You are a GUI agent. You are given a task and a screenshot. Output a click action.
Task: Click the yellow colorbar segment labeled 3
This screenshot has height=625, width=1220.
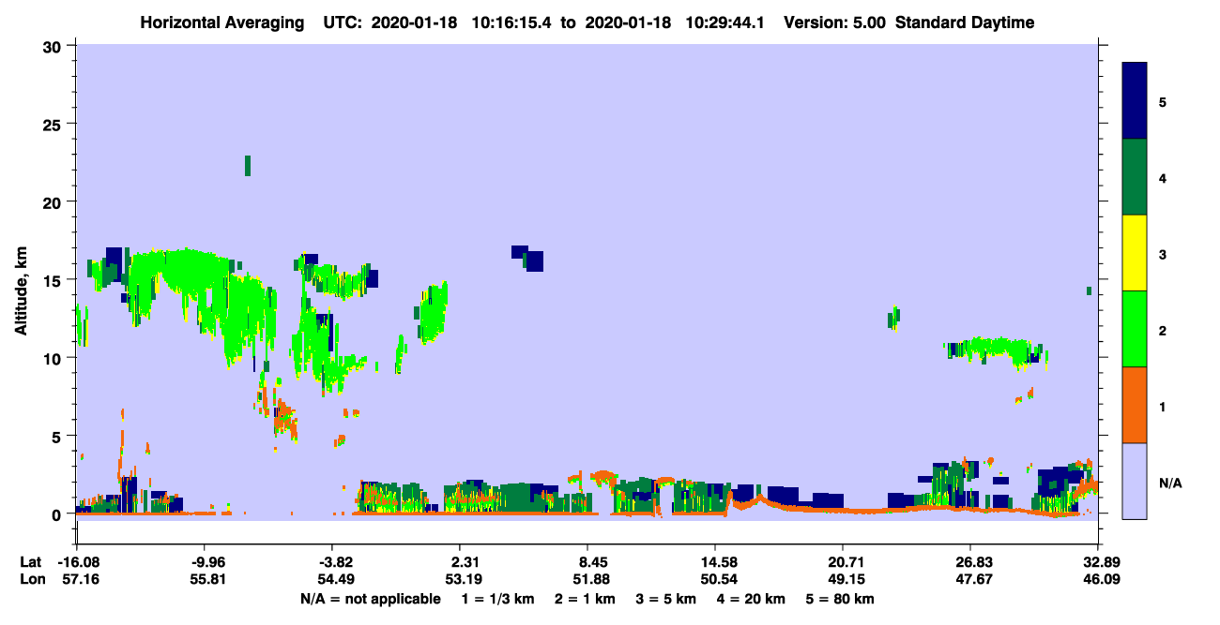(1135, 253)
